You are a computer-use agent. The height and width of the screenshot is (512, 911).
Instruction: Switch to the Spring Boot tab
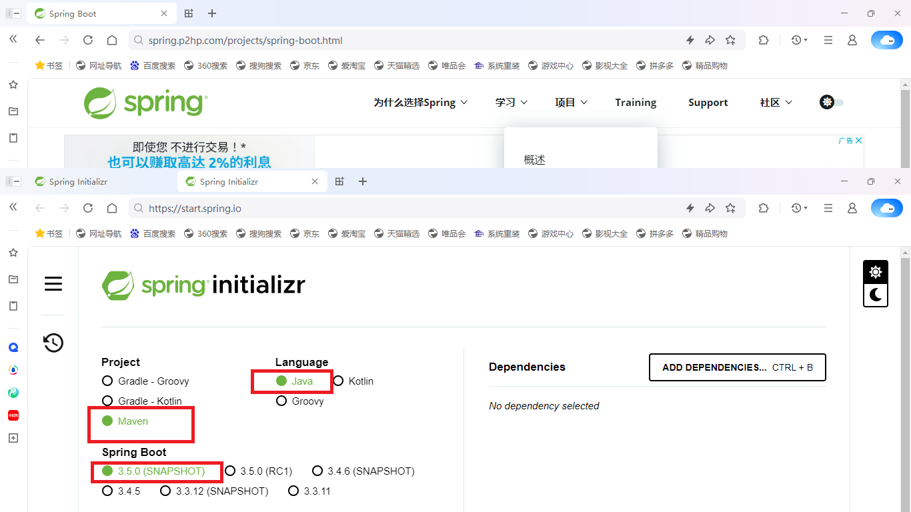coord(102,13)
